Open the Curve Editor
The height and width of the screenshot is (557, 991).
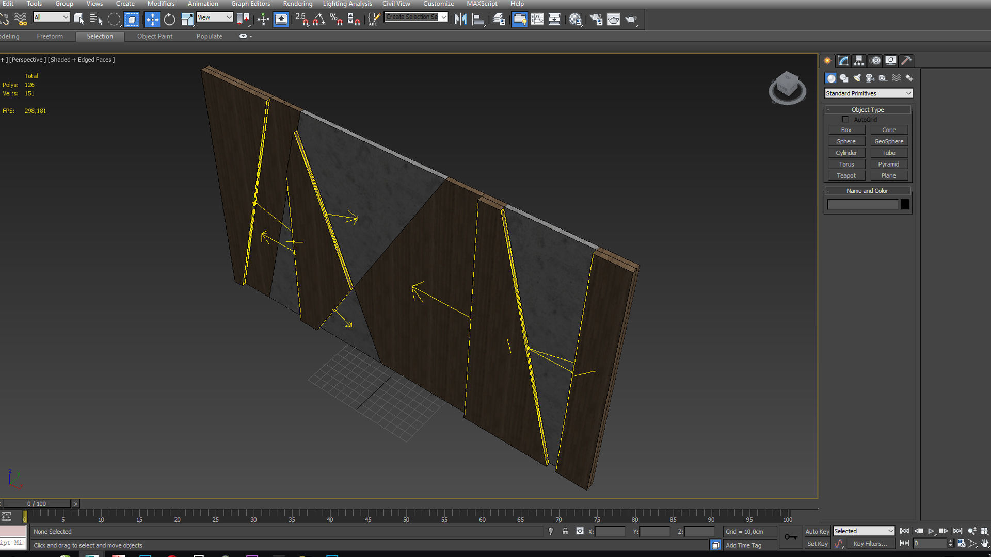click(x=537, y=20)
